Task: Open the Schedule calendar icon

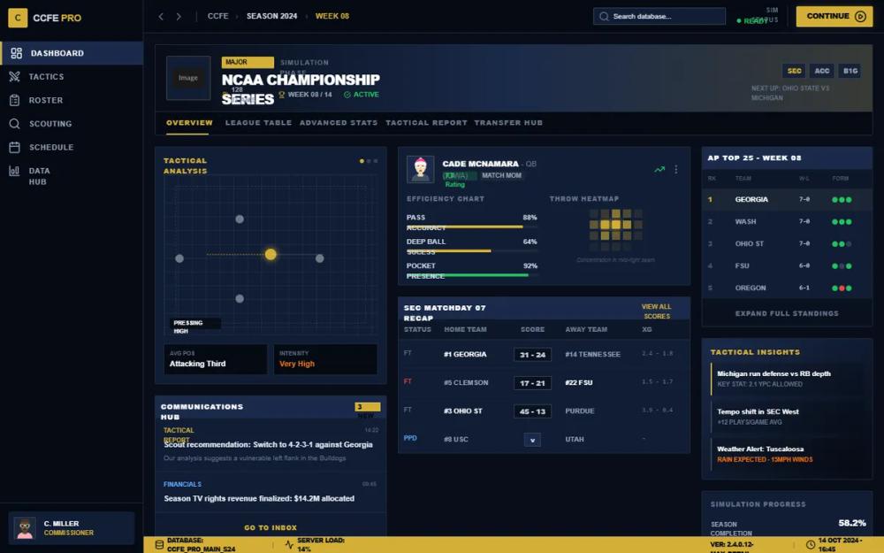Action: point(16,147)
